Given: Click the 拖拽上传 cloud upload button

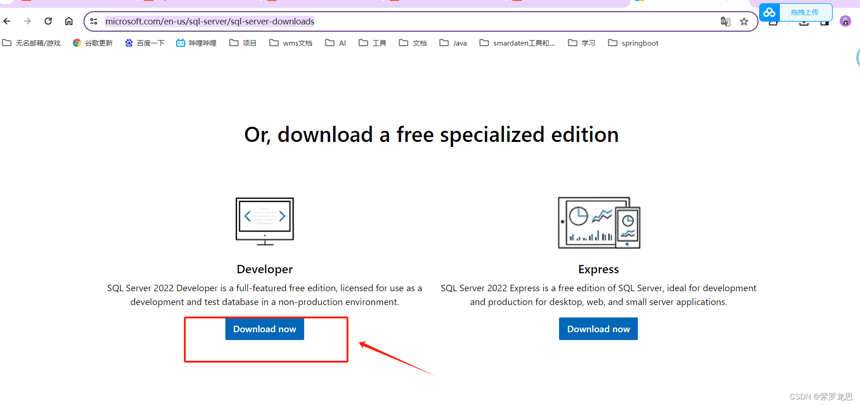Looking at the screenshot, I should coord(796,12).
